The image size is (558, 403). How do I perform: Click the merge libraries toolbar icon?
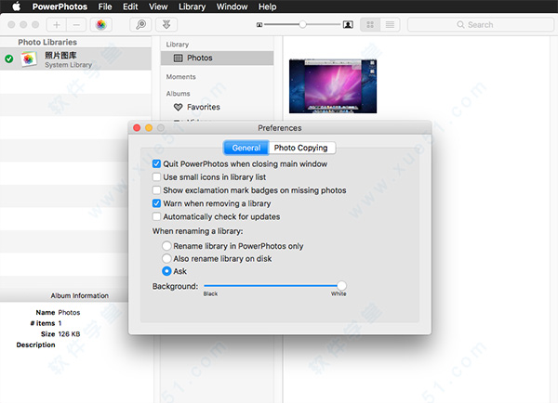point(166,24)
